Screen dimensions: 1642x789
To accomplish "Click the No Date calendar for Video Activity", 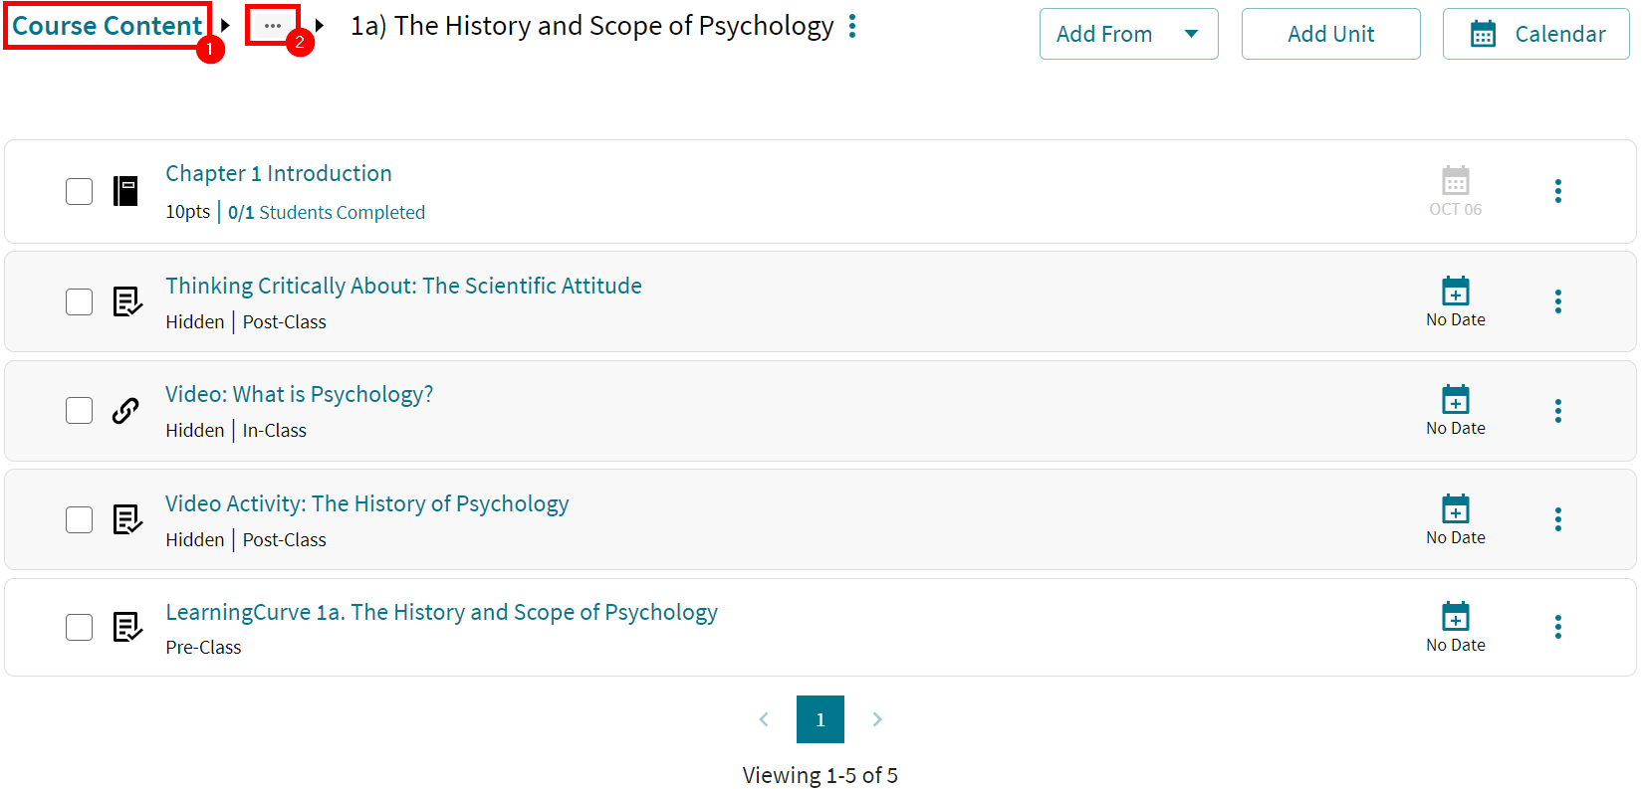I will coord(1455,510).
